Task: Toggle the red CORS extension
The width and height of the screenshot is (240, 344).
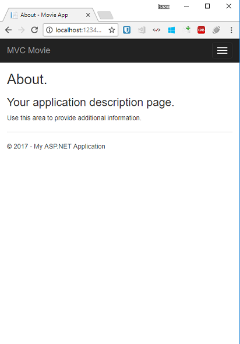Action: click(x=202, y=30)
